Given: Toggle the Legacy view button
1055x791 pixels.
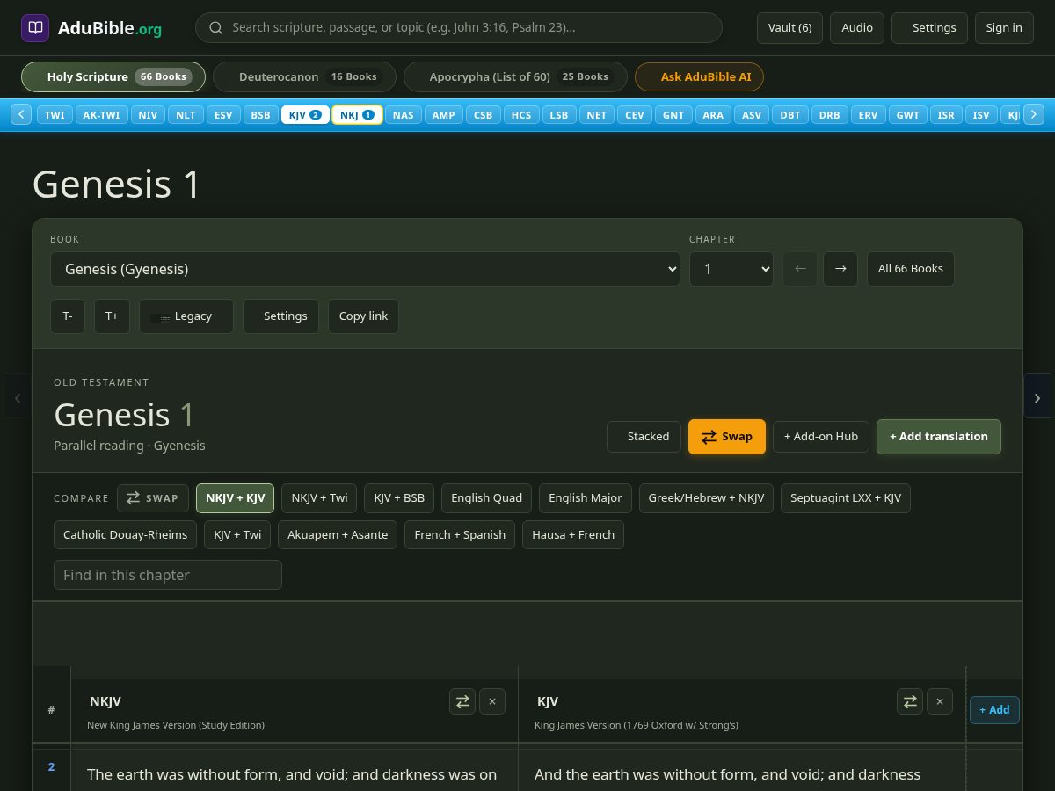Looking at the screenshot, I should click(x=186, y=316).
